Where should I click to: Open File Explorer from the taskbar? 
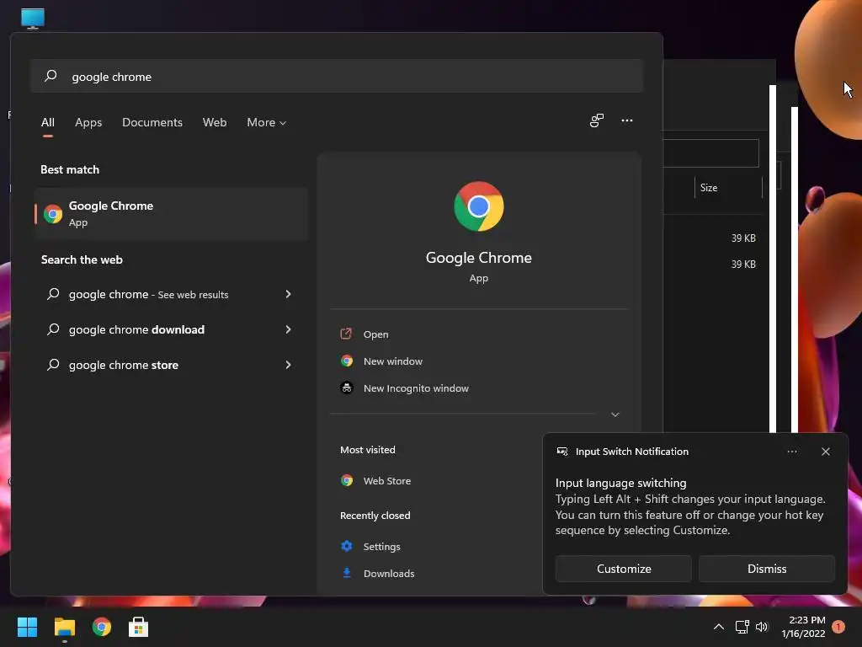pyautogui.click(x=64, y=627)
